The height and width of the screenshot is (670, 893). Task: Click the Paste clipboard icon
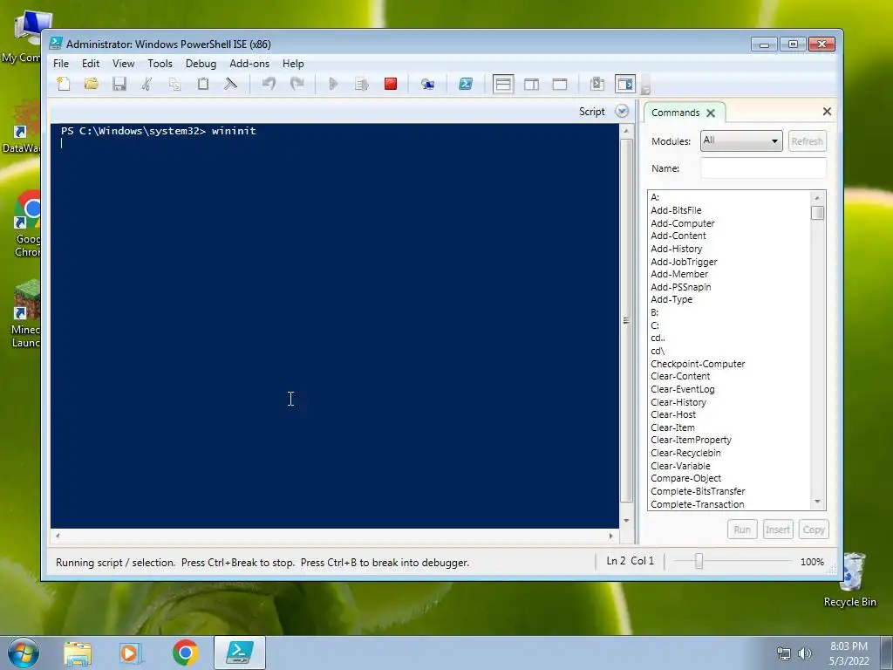202,85
